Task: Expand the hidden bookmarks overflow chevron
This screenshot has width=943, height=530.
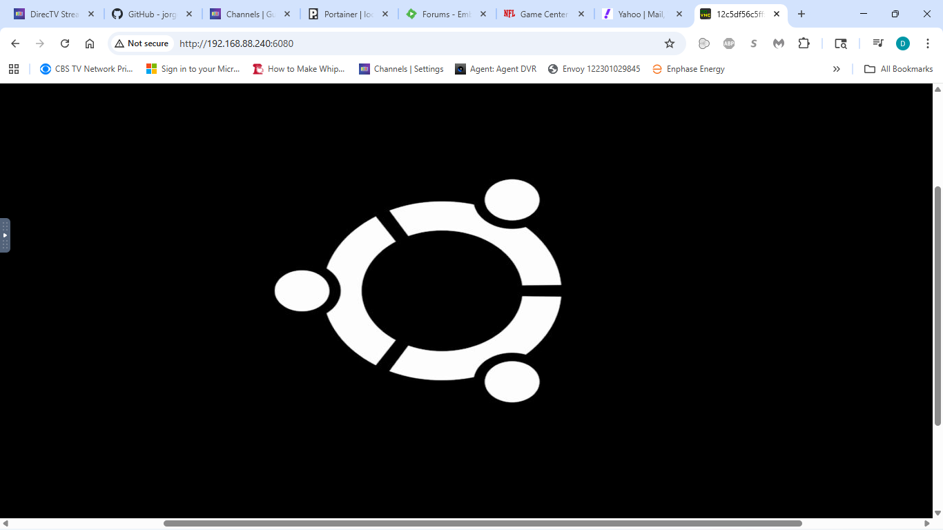Action: 837,69
